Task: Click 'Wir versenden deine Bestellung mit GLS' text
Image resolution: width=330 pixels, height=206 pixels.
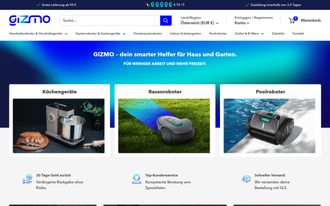Action: [272, 185]
